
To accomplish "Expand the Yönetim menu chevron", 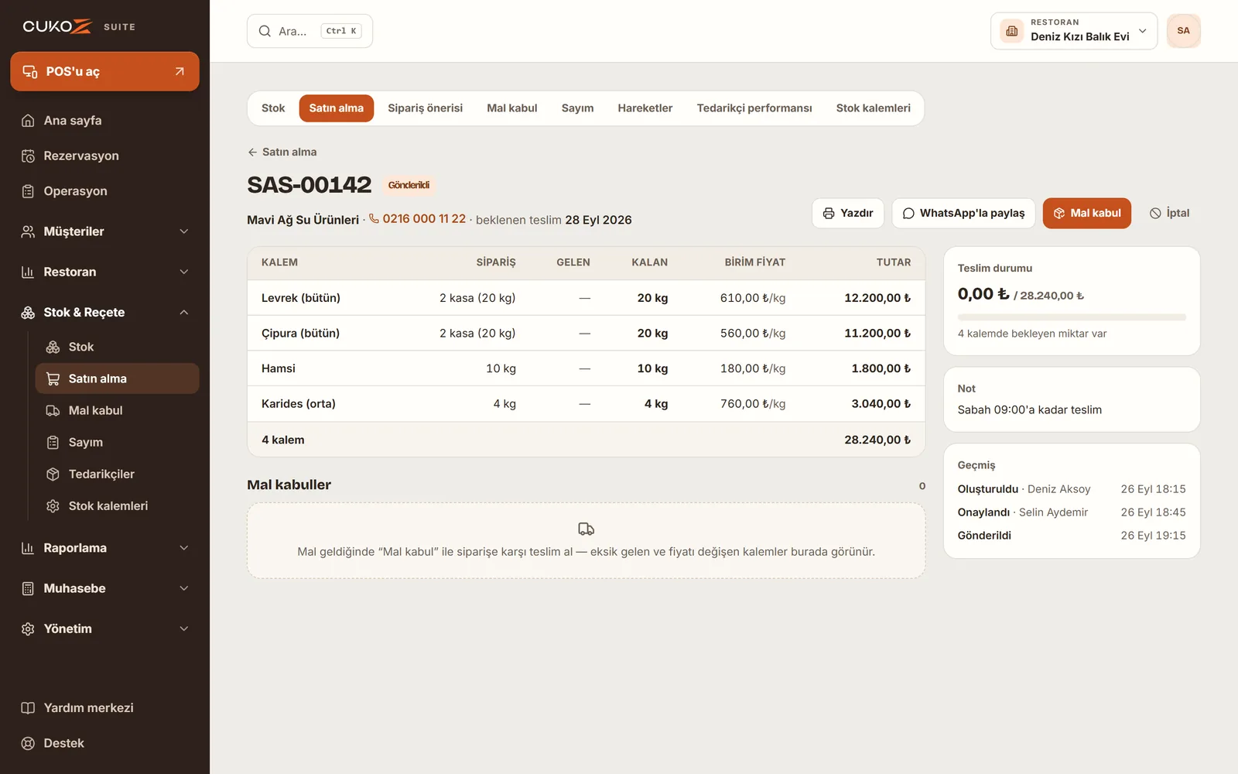I will (184, 628).
